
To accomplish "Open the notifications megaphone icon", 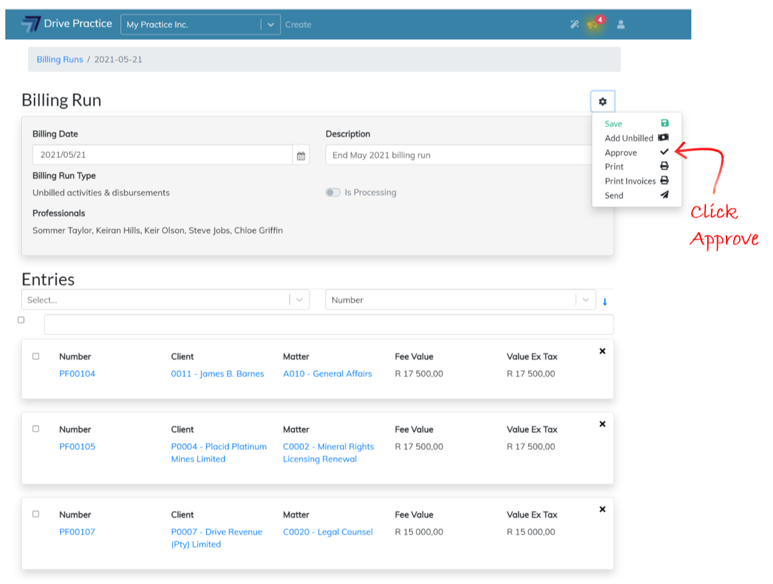I will [592, 25].
